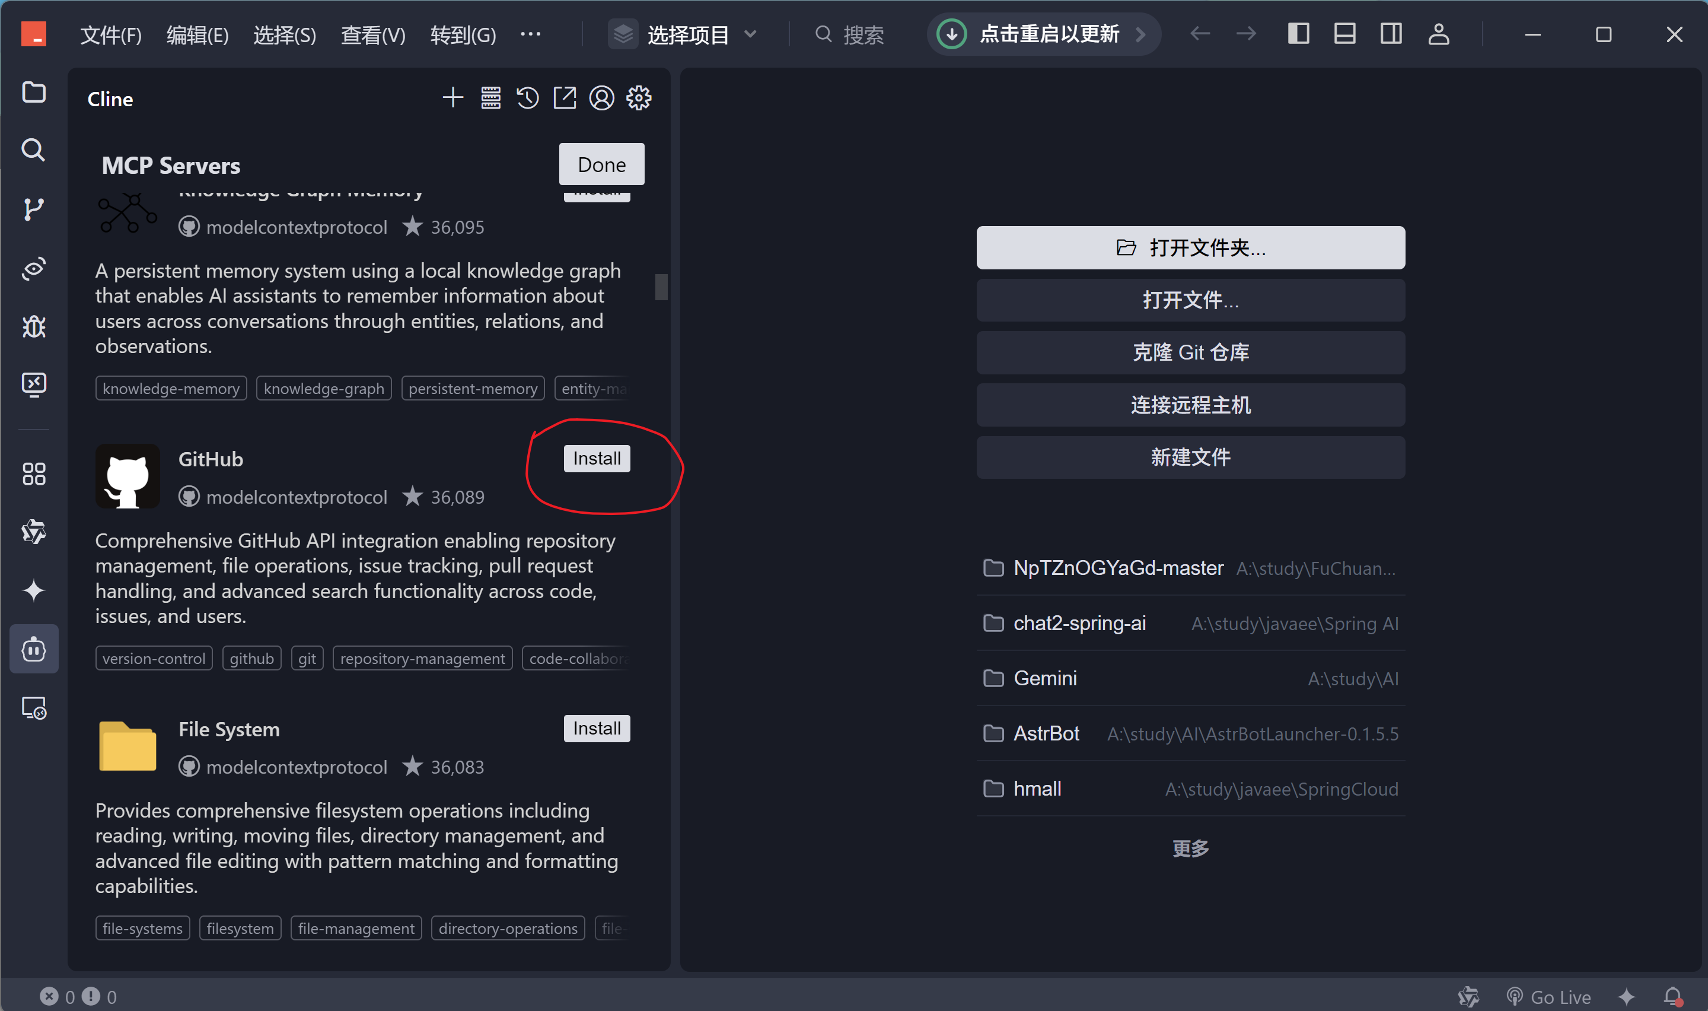Open the Run and Debug view

tap(33, 326)
